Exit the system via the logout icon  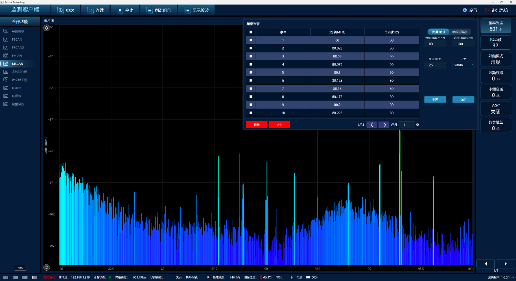coord(488,10)
